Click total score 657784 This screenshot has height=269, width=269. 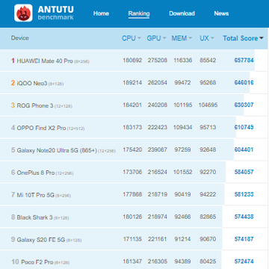244,61
